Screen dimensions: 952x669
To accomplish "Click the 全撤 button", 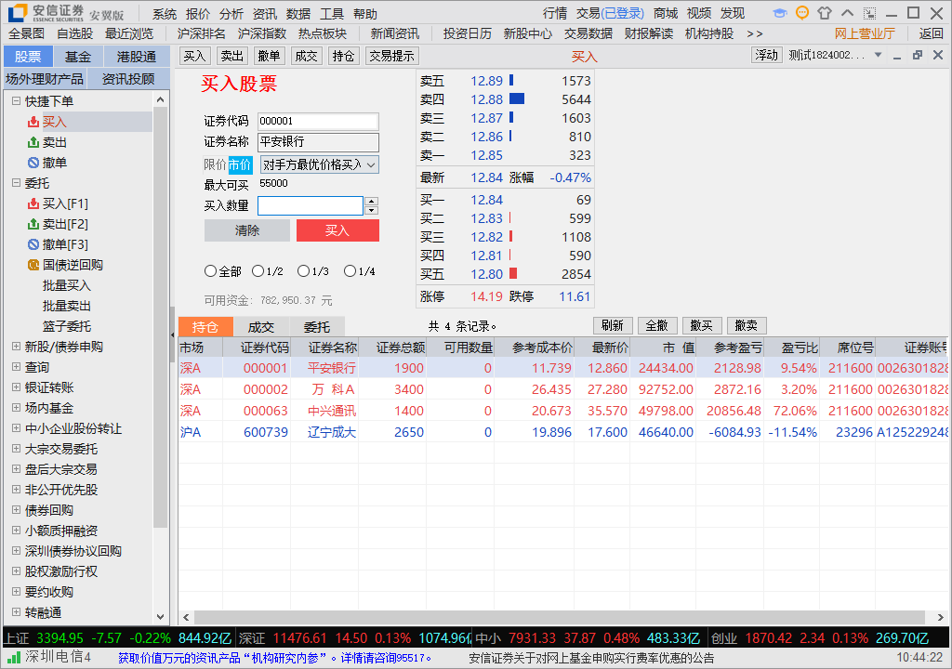I will [x=657, y=325].
